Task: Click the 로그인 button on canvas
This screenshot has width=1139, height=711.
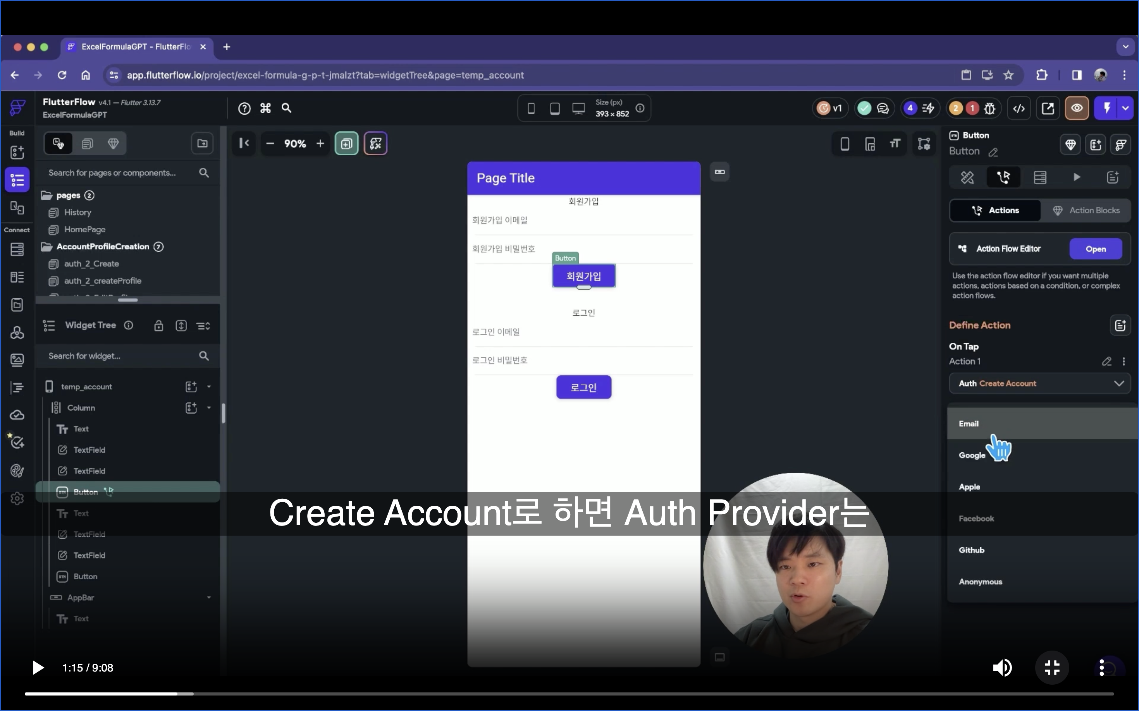Action: (x=584, y=388)
